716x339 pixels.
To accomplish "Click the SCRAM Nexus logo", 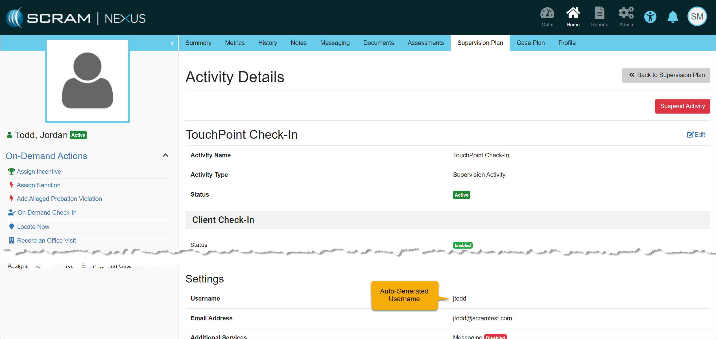I will [x=76, y=18].
